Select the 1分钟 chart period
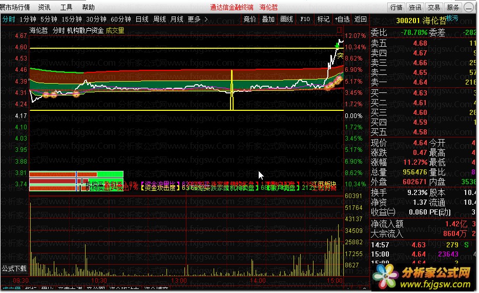 28,19
